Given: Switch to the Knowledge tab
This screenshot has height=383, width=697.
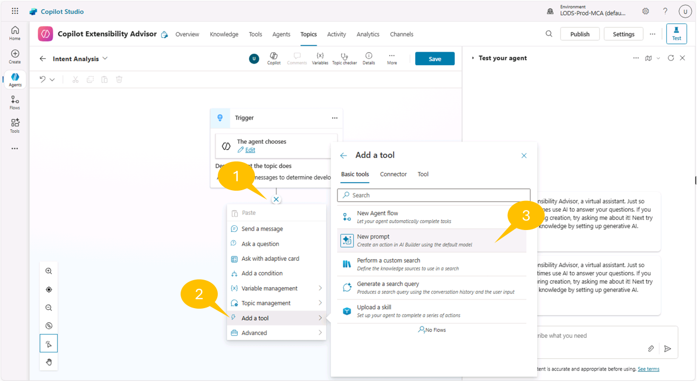Looking at the screenshot, I should click(x=224, y=34).
